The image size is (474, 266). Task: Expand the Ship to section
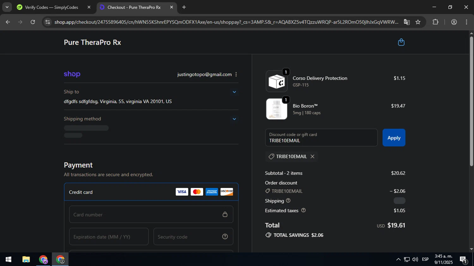pyautogui.click(x=234, y=92)
